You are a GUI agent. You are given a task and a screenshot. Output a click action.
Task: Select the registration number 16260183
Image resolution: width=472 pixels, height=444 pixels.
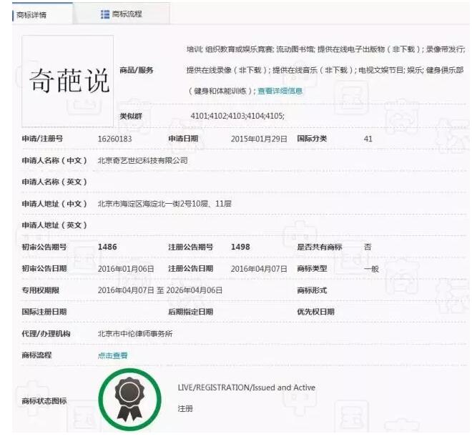114,139
